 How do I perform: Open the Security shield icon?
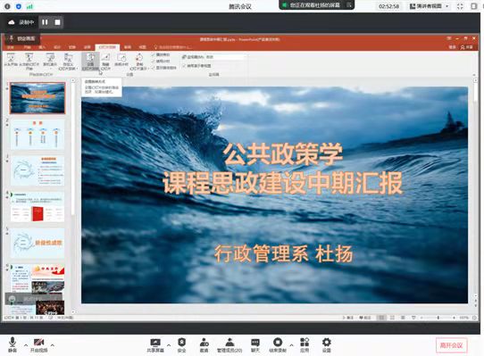pyautogui.click(x=182, y=345)
